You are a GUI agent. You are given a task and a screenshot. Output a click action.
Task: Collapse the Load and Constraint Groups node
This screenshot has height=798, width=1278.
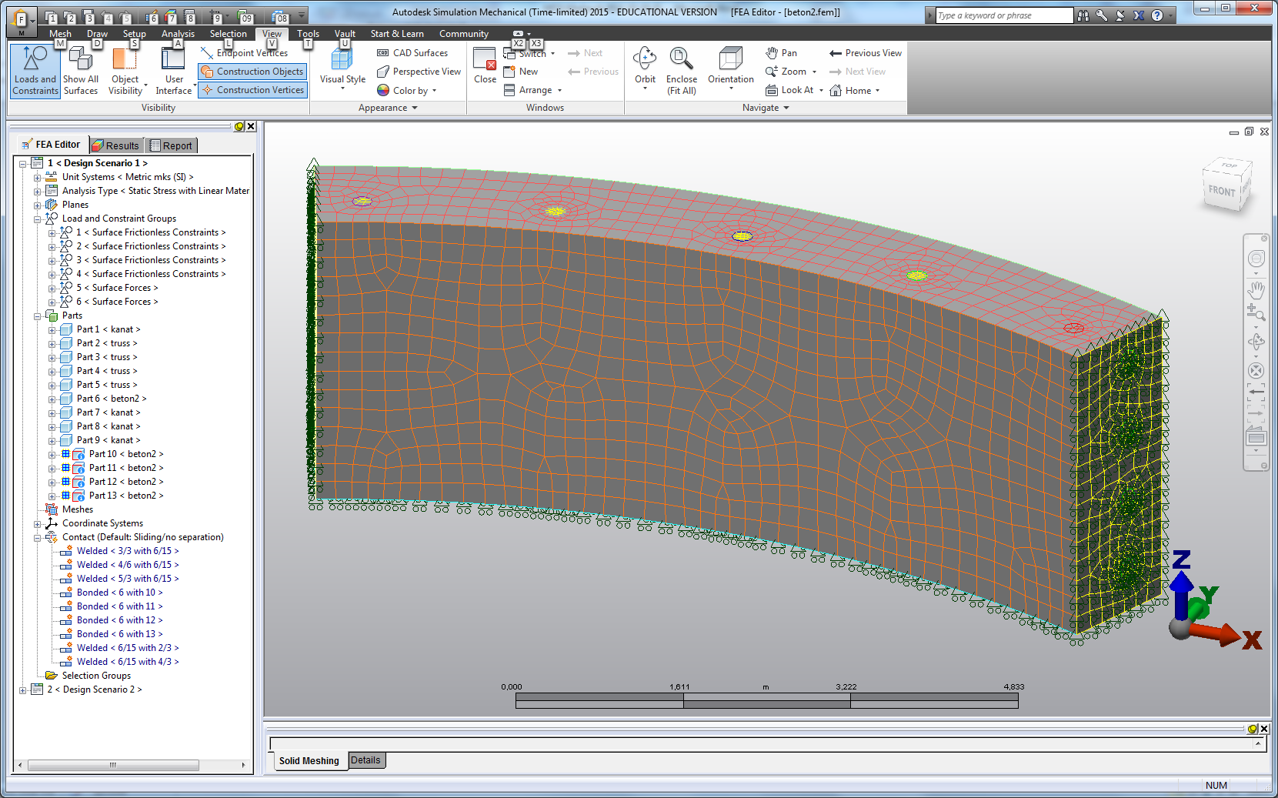coord(37,219)
